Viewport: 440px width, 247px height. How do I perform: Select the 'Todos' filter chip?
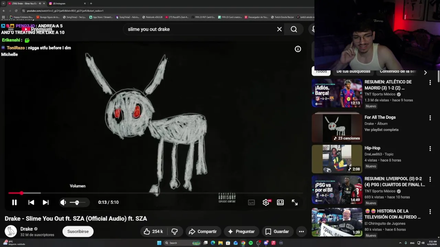click(321, 71)
